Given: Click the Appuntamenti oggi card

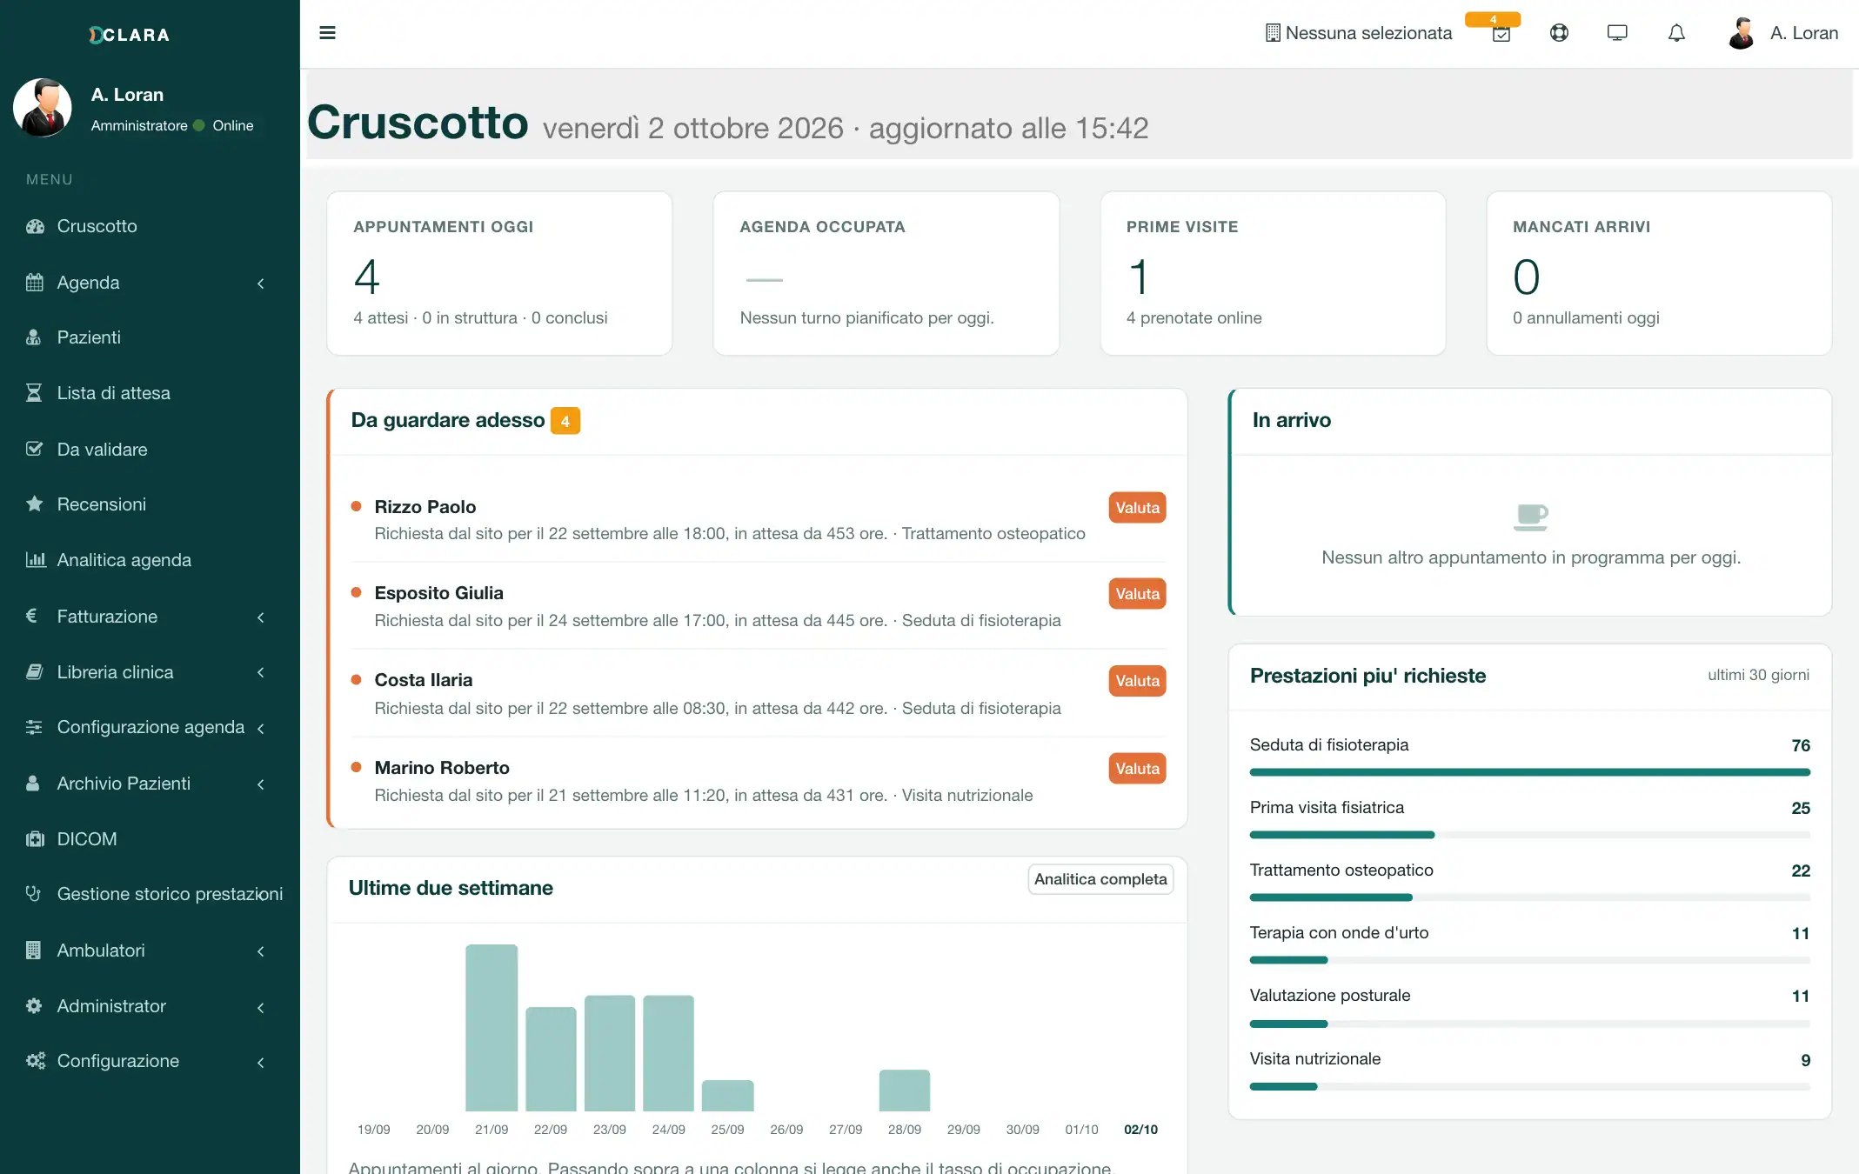Looking at the screenshot, I should coord(499,273).
